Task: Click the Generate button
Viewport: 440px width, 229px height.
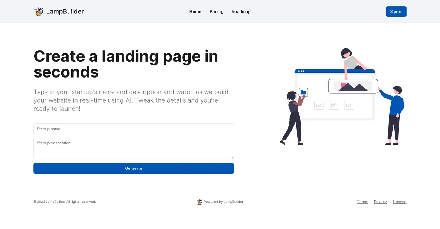Action: 134,168
